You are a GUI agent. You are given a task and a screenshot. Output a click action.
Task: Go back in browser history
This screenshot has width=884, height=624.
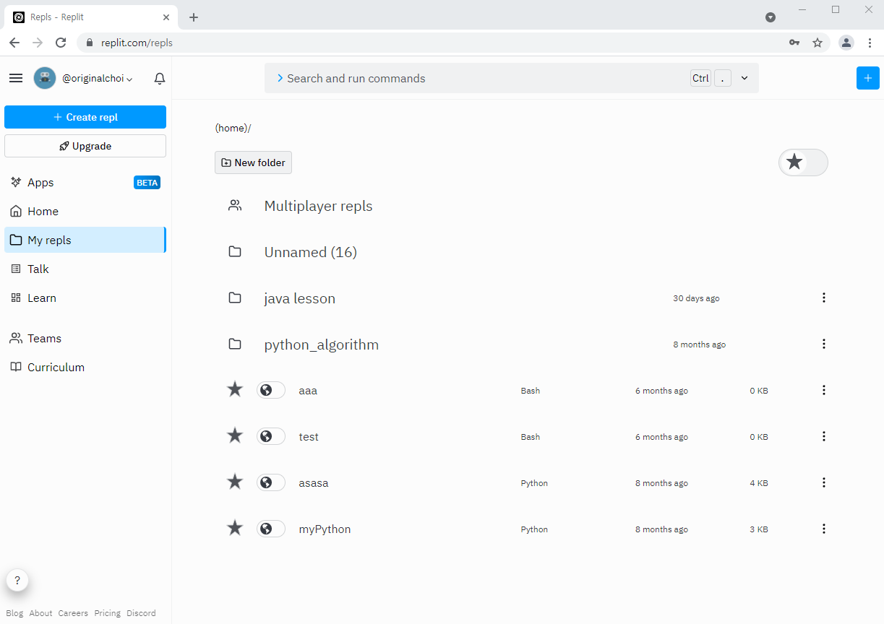pyautogui.click(x=14, y=43)
